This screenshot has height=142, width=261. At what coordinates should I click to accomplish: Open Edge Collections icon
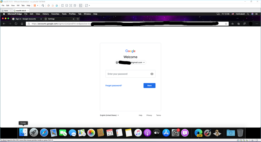click(239, 24)
